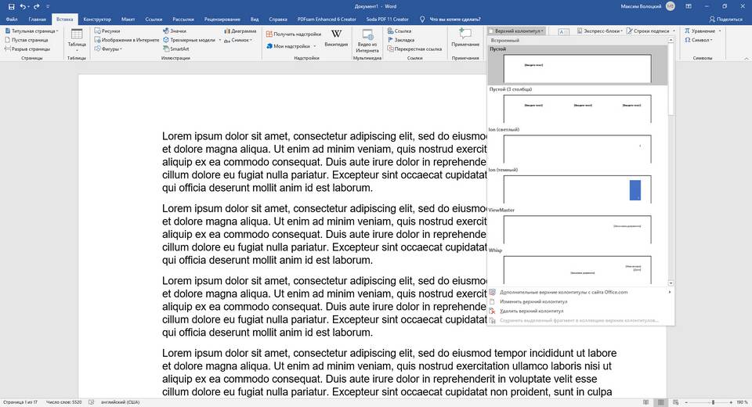Open Титульная страница dropdown
Viewport: 752px width, 407px height.
(x=31, y=31)
